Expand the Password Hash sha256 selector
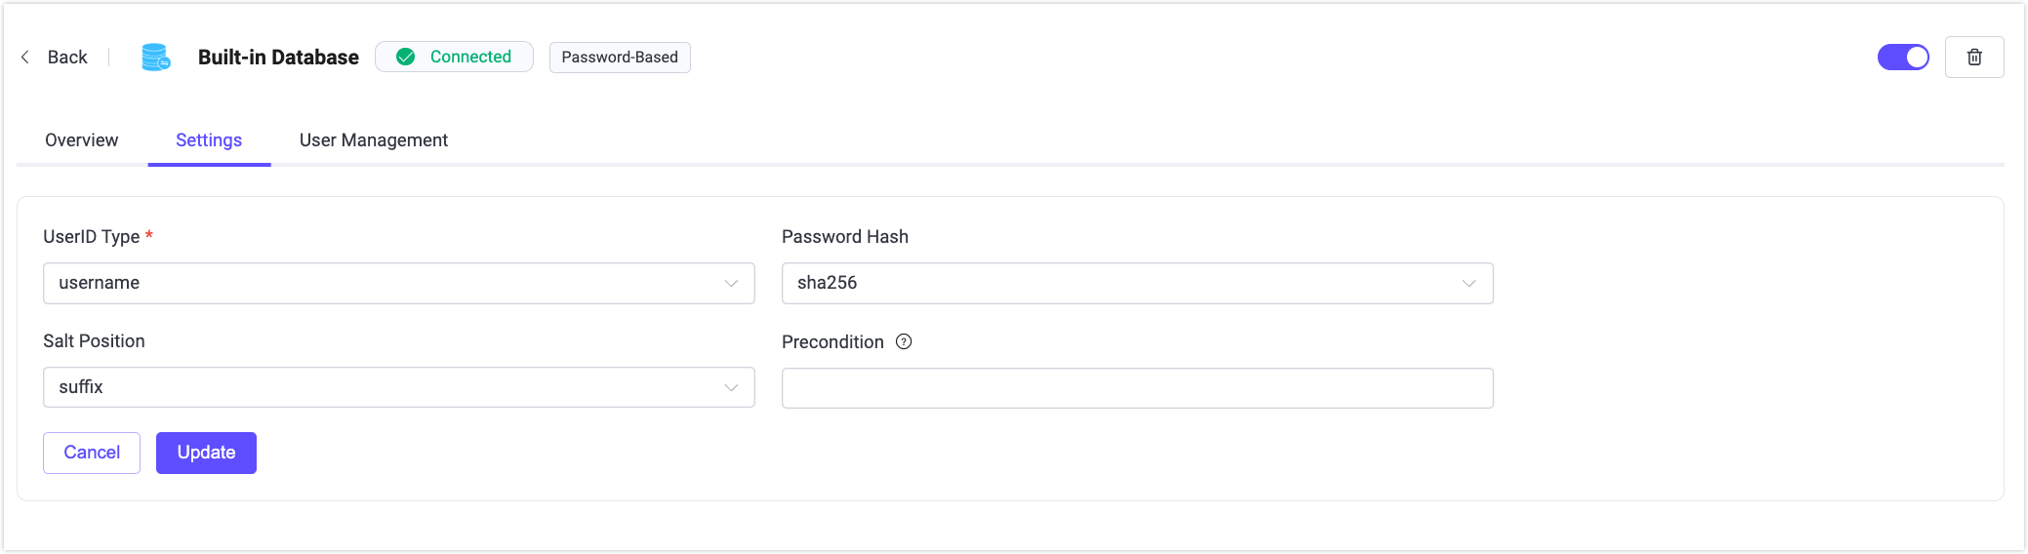Image resolution: width=2028 pixels, height=554 pixels. click(x=1137, y=283)
